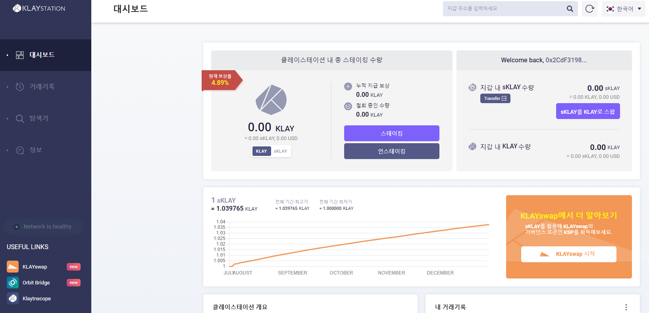Open 거래기록 in the sidebar

(46, 87)
